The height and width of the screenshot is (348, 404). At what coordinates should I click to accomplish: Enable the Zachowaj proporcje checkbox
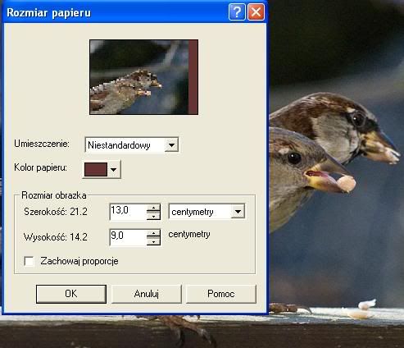[x=29, y=261]
